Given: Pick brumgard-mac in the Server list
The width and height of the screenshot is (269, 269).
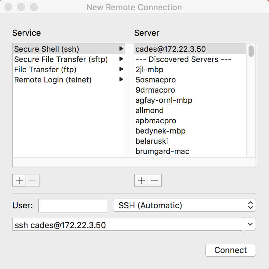Looking at the screenshot, I should pyautogui.click(x=162, y=151).
